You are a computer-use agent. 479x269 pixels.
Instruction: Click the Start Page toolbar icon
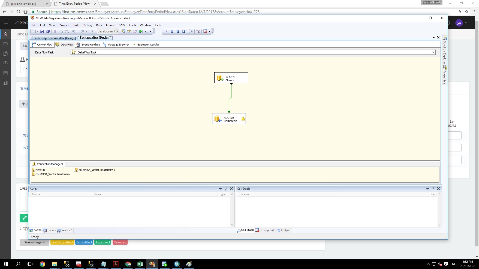tap(141, 31)
